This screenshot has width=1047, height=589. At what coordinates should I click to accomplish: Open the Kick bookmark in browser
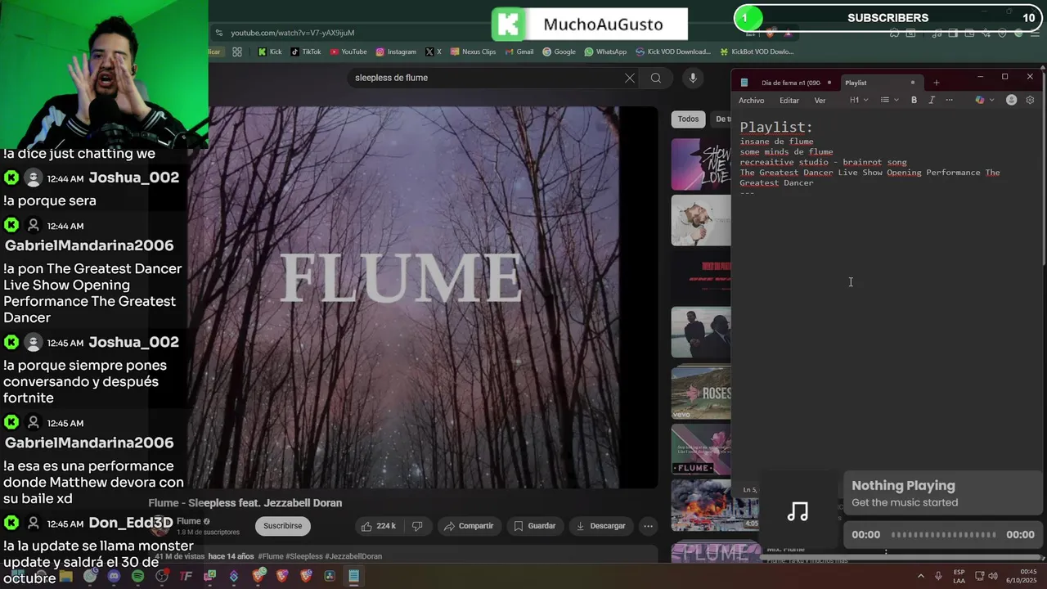pyautogui.click(x=269, y=52)
